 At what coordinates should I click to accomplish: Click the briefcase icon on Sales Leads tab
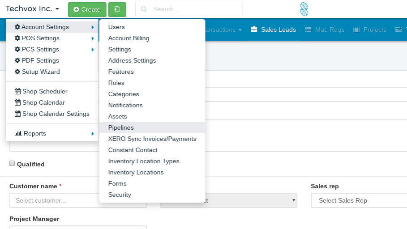254,30
